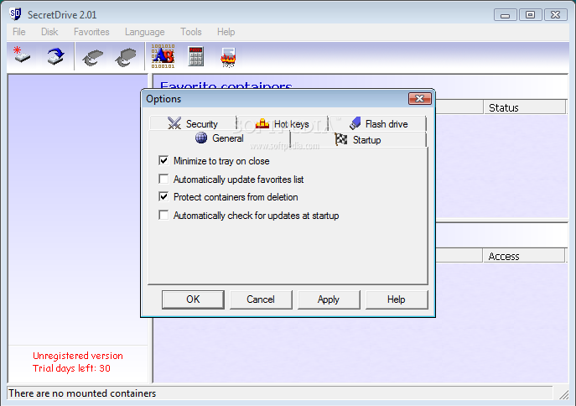
Task: Enable Automatically check for updates at startup
Action: tap(163, 215)
